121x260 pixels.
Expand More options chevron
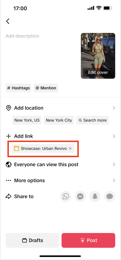coord(114,180)
